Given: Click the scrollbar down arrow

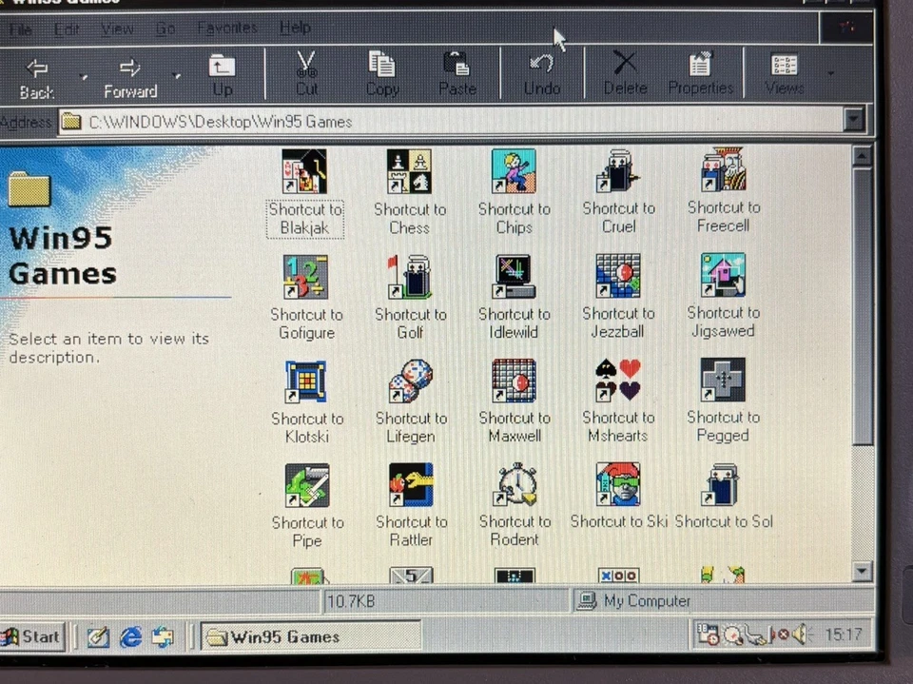Looking at the screenshot, I should pos(863,573).
